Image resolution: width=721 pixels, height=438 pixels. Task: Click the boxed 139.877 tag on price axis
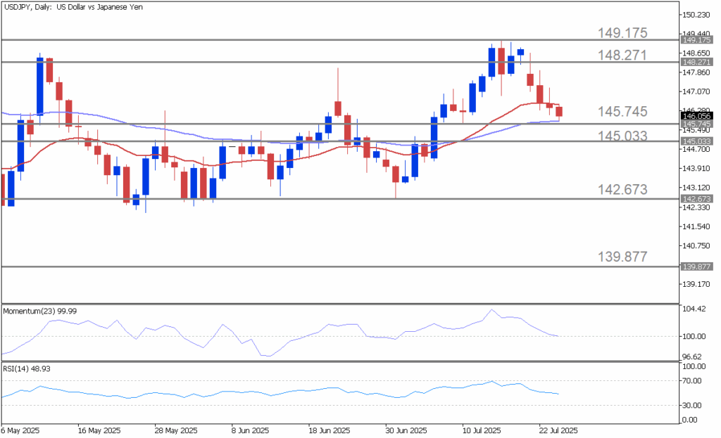[696, 266]
